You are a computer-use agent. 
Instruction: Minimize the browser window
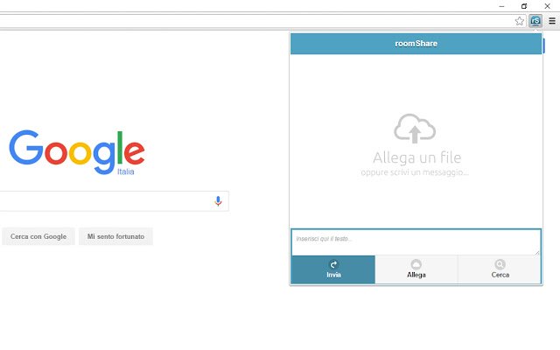point(501,6)
